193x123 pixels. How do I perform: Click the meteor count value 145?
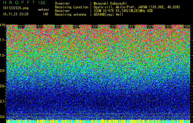pos(45,14)
